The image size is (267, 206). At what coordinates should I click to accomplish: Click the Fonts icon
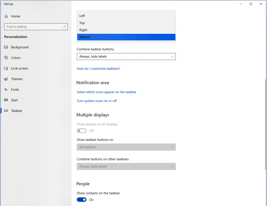[x=6, y=89]
